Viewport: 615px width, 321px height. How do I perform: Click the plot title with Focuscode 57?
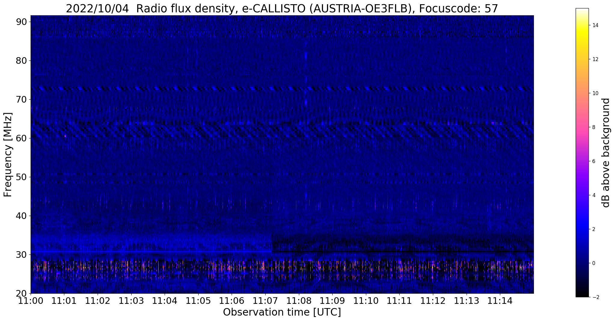(x=282, y=9)
